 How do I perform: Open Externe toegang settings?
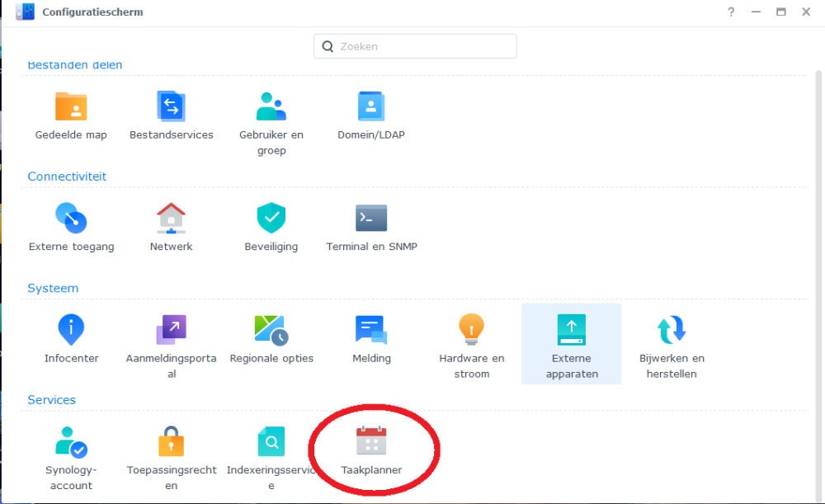click(x=71, y=218)
